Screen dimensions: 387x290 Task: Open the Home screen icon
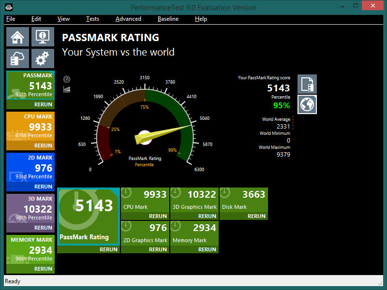(17, 37)
